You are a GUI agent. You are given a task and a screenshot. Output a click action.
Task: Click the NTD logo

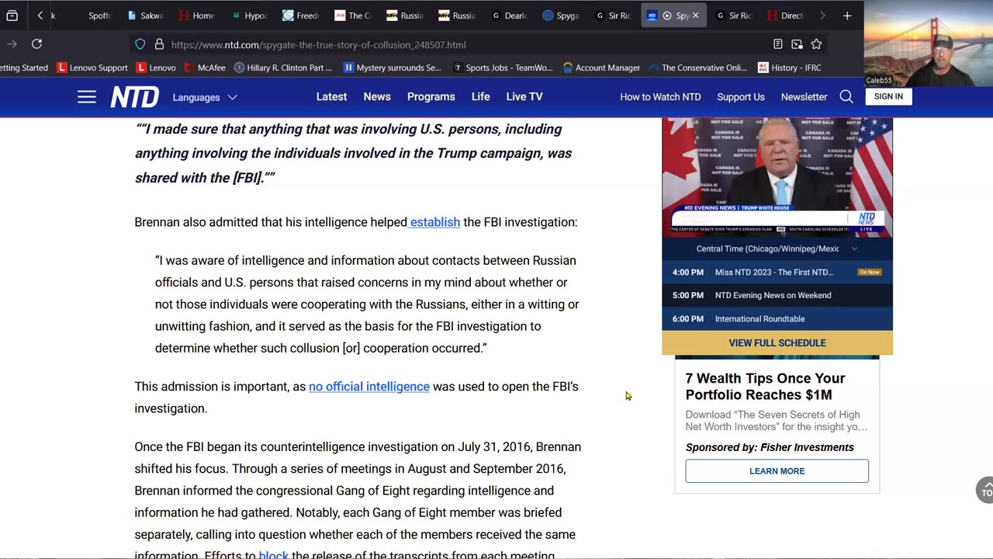[x=134, y=97]
